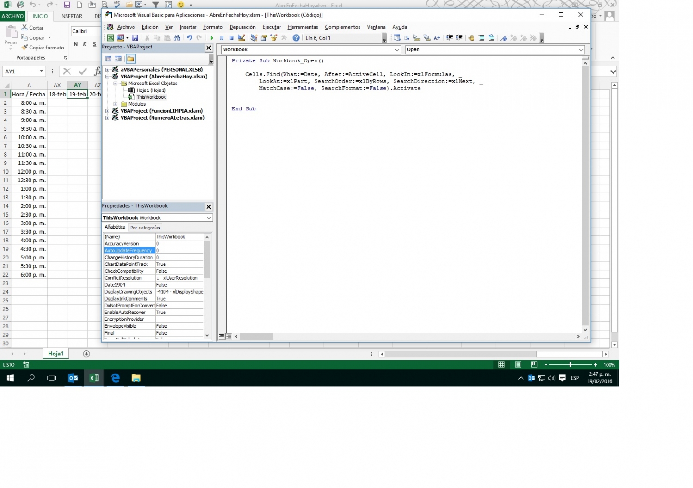Click Cortar in Excel ribbon
The image size is (693, 488).
pos(32,28)
